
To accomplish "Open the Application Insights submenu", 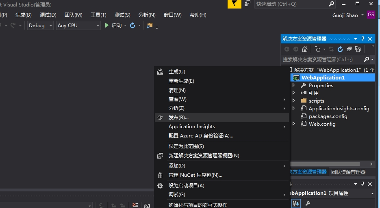I will (222, 127).
